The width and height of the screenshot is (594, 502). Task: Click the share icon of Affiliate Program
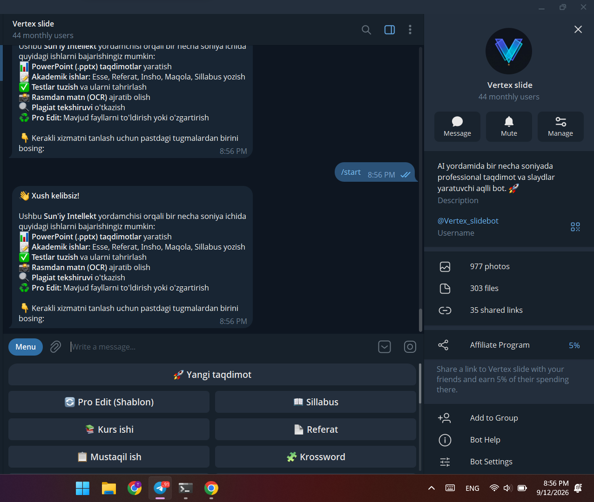coord(443,345)
